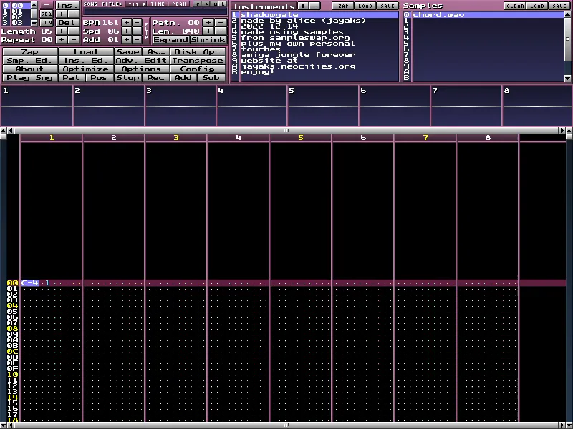
Task: Play from position with Pos
Action: (x=100, y=77)
